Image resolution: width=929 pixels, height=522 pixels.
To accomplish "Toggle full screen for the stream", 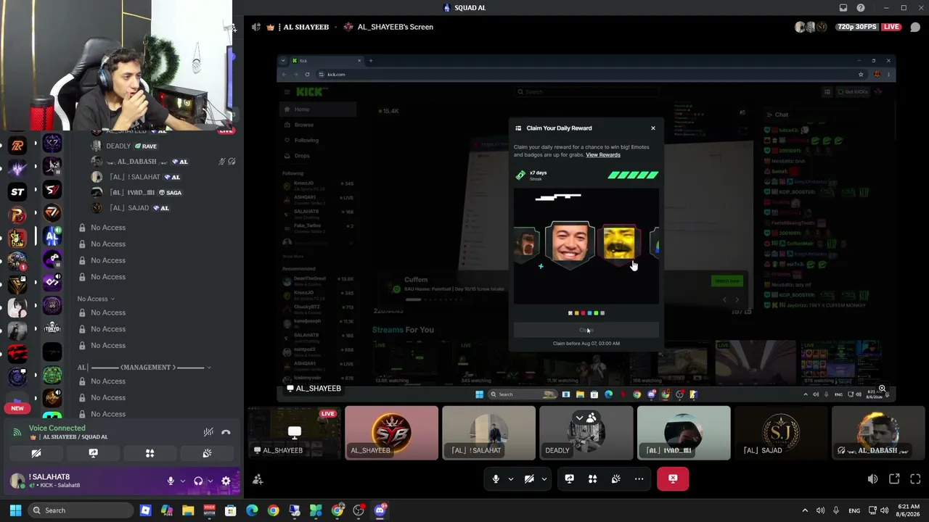I will pos(915,479).
